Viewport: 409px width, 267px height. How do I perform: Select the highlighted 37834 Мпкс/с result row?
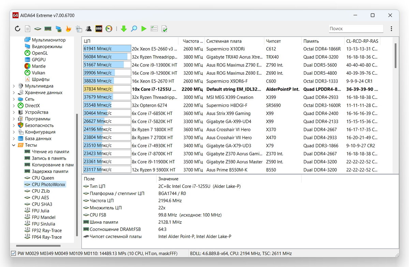[232, 89]
